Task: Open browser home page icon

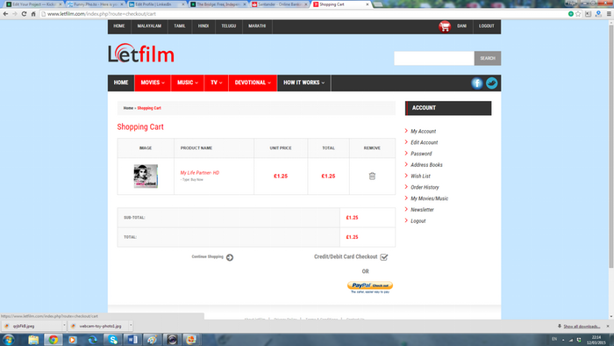Action: (x=33, y=14)
